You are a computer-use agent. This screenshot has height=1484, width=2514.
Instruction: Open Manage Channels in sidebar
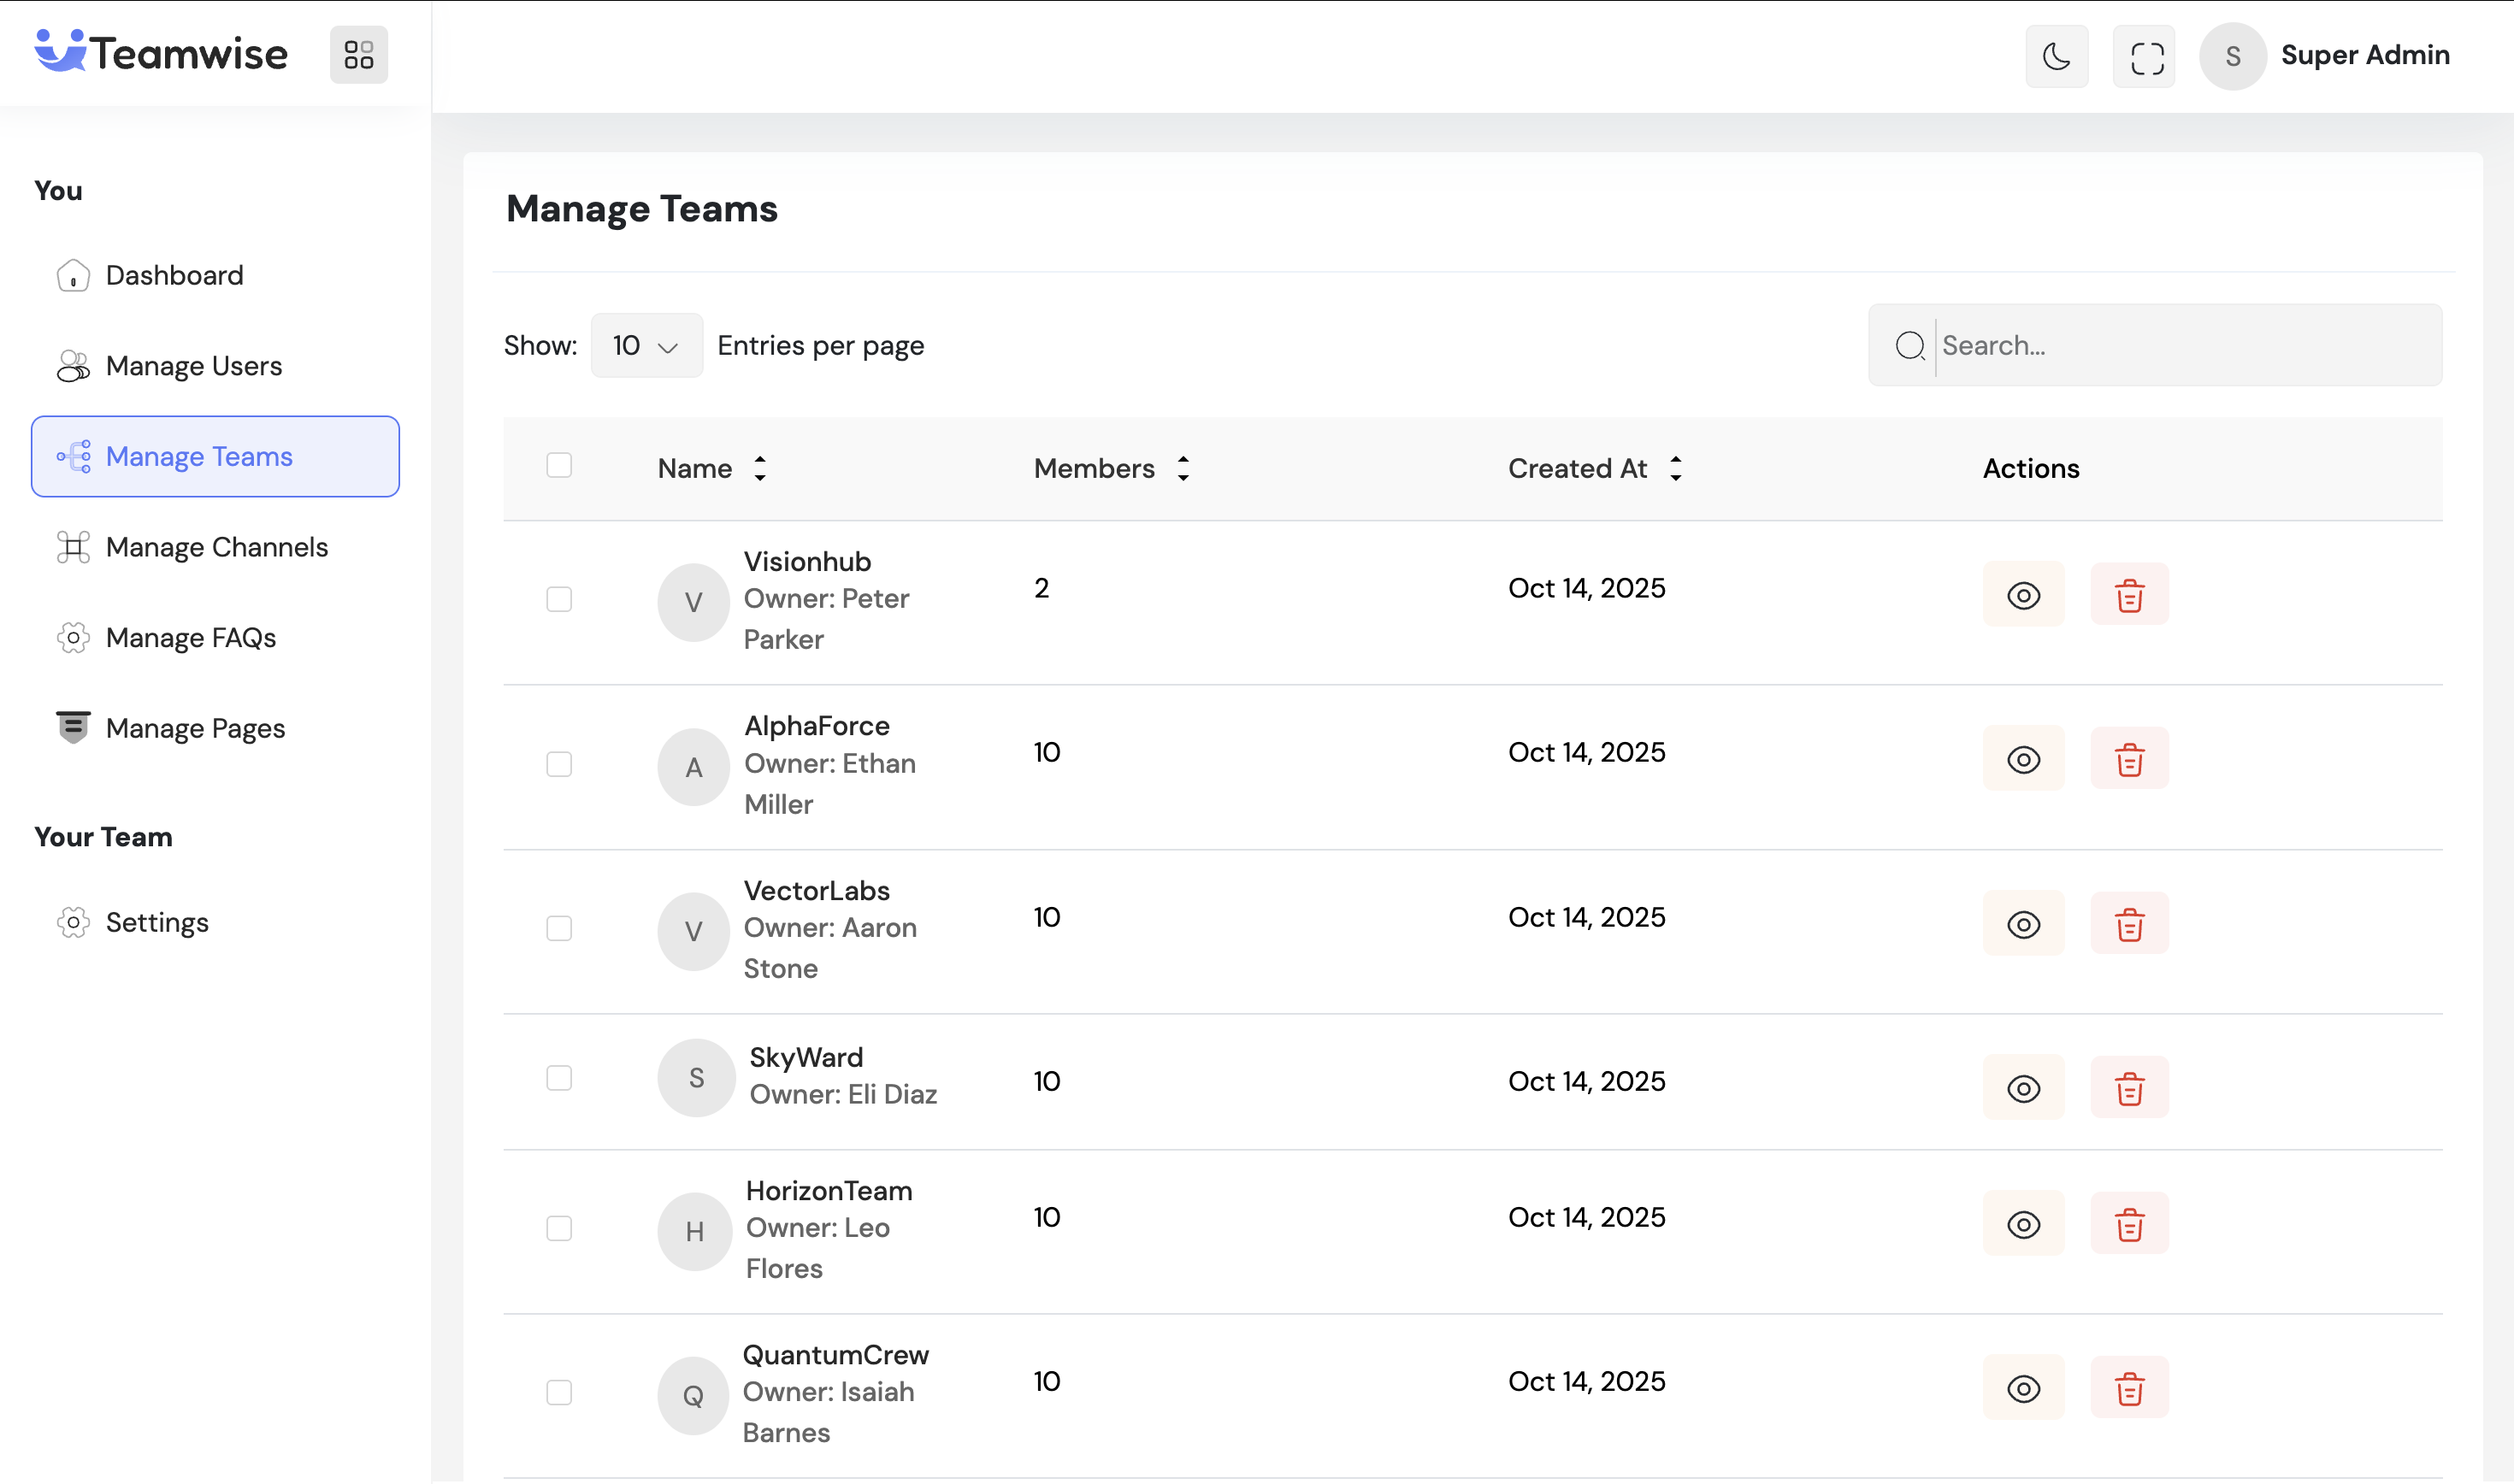pyautogui.click(x=216, y=547)
